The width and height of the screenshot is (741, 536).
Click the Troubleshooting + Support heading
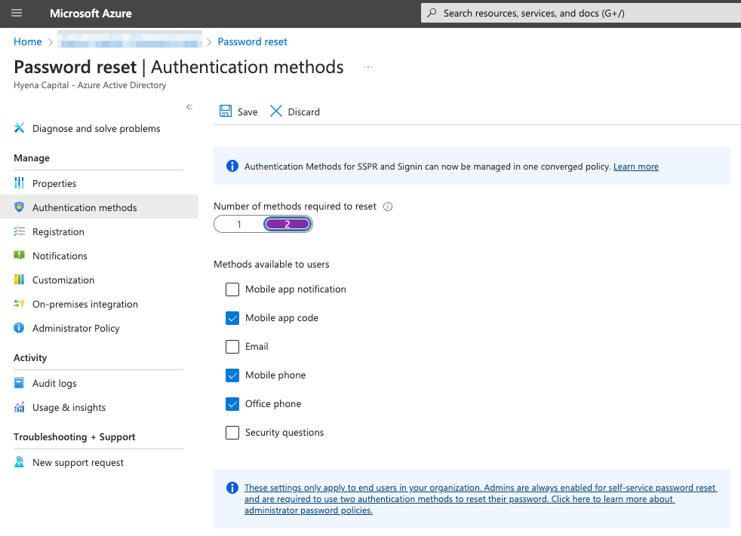[x=75, y=436]
